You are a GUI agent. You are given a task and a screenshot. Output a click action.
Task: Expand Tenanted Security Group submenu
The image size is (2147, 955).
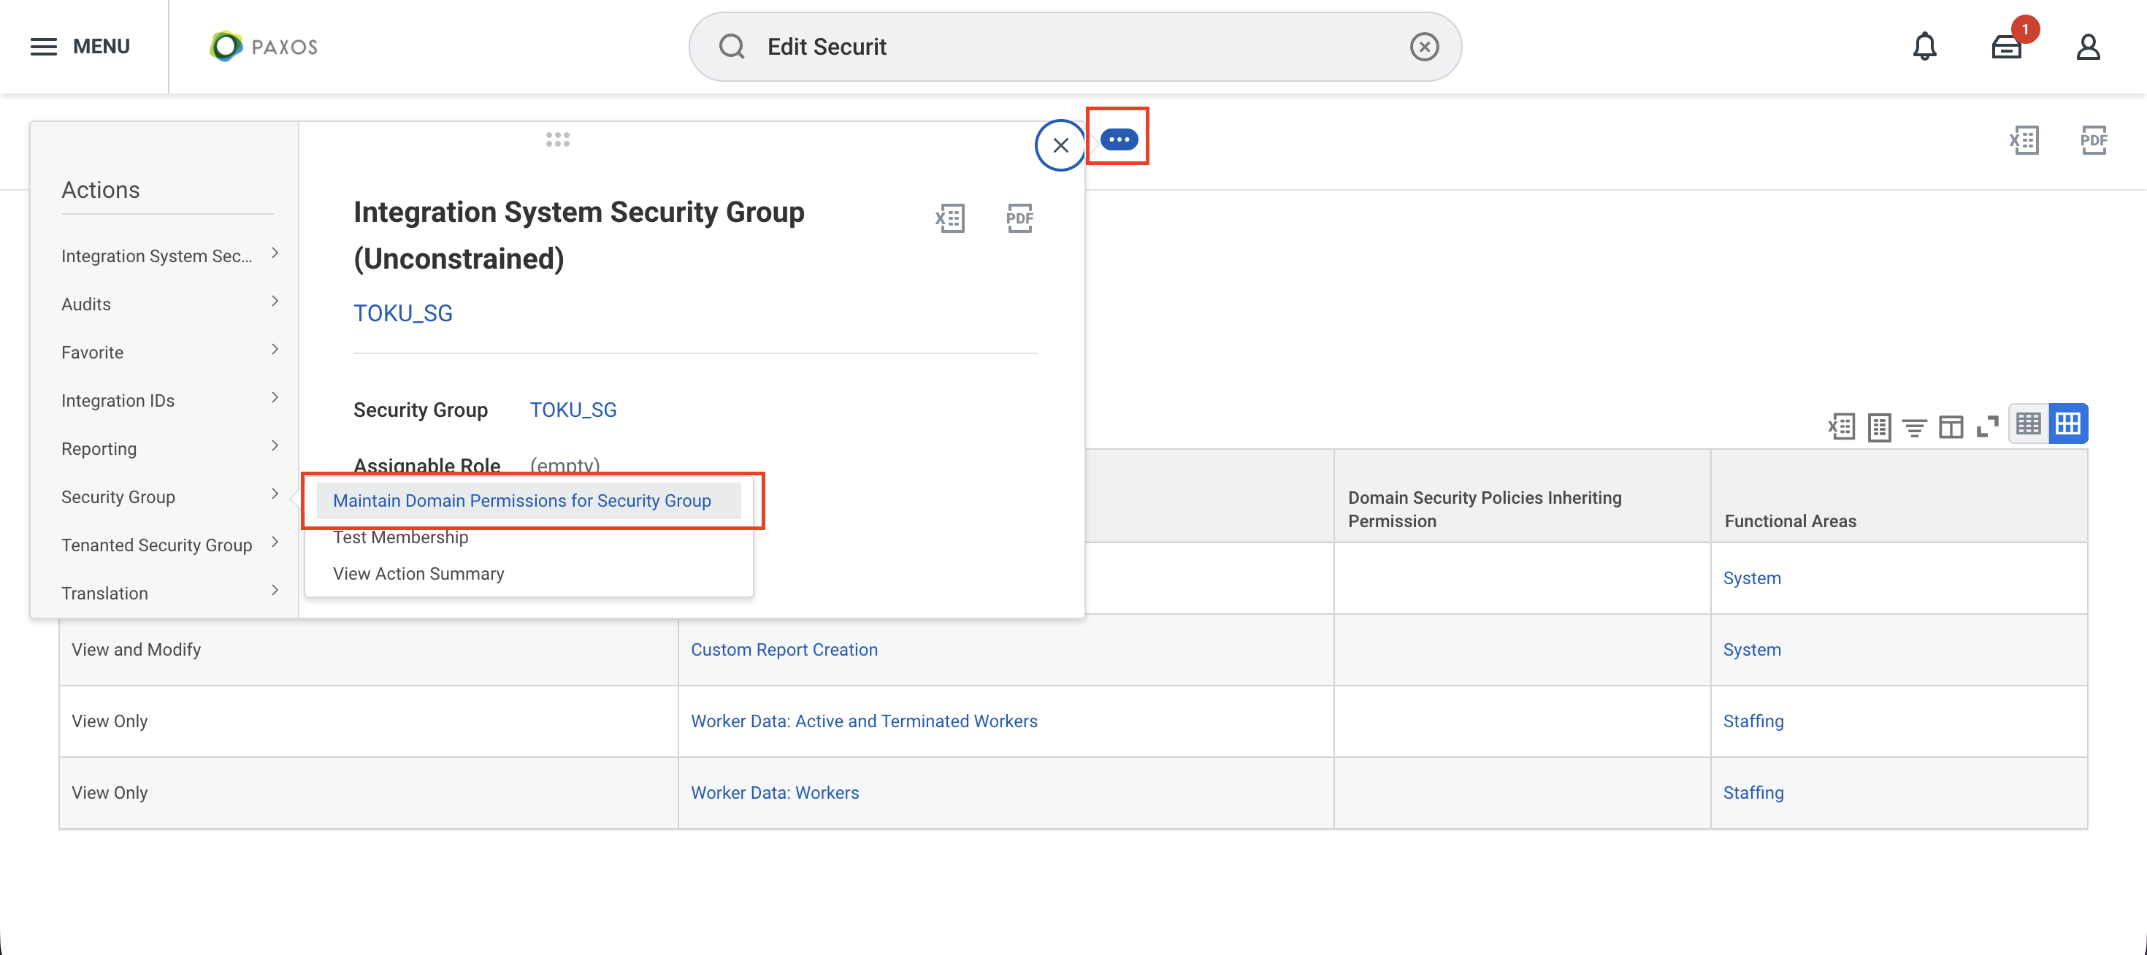click(x=169, y=544)
